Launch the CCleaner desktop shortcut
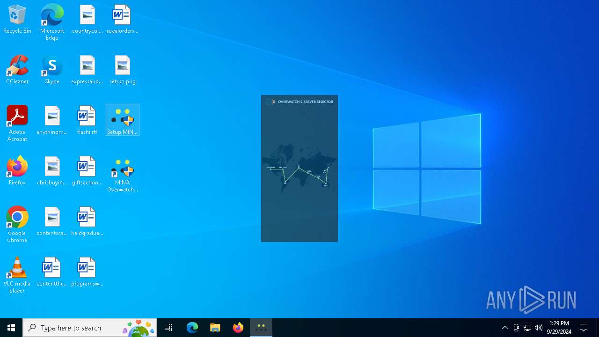 [x=17, y=70]
